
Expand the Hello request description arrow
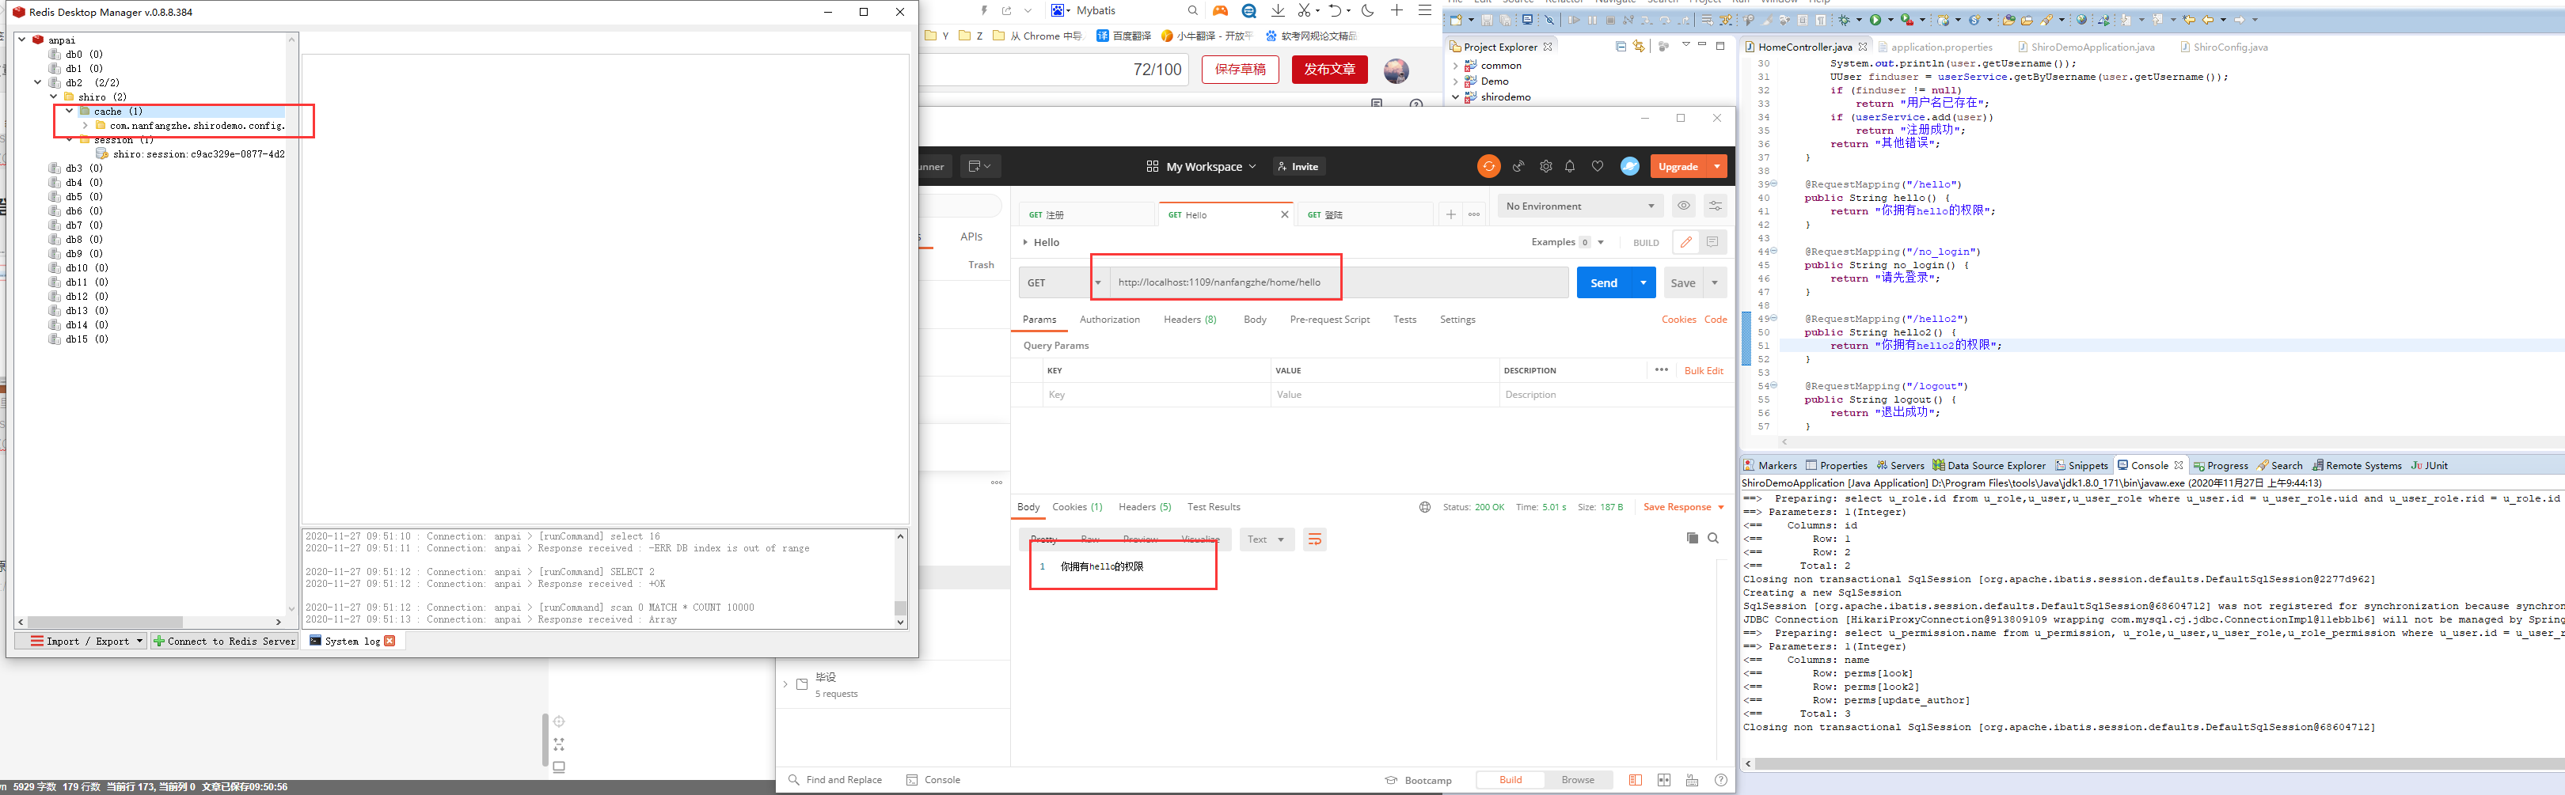tap(1025, 242)
